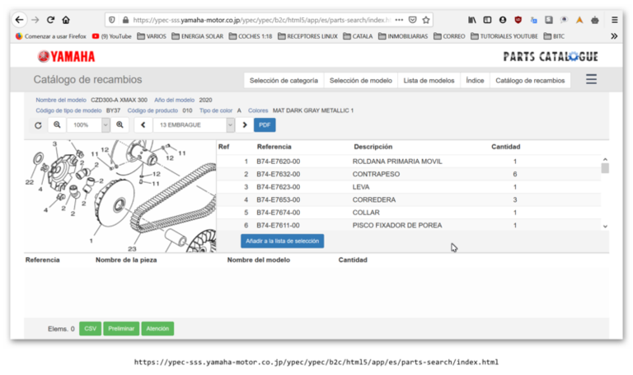Go to next diagram section arrow
633x375 pixels.
pyautogui.click(x=244, y=125)
